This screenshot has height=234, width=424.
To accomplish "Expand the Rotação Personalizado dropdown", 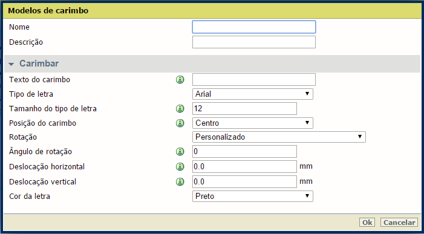I will tap(279, 137).
